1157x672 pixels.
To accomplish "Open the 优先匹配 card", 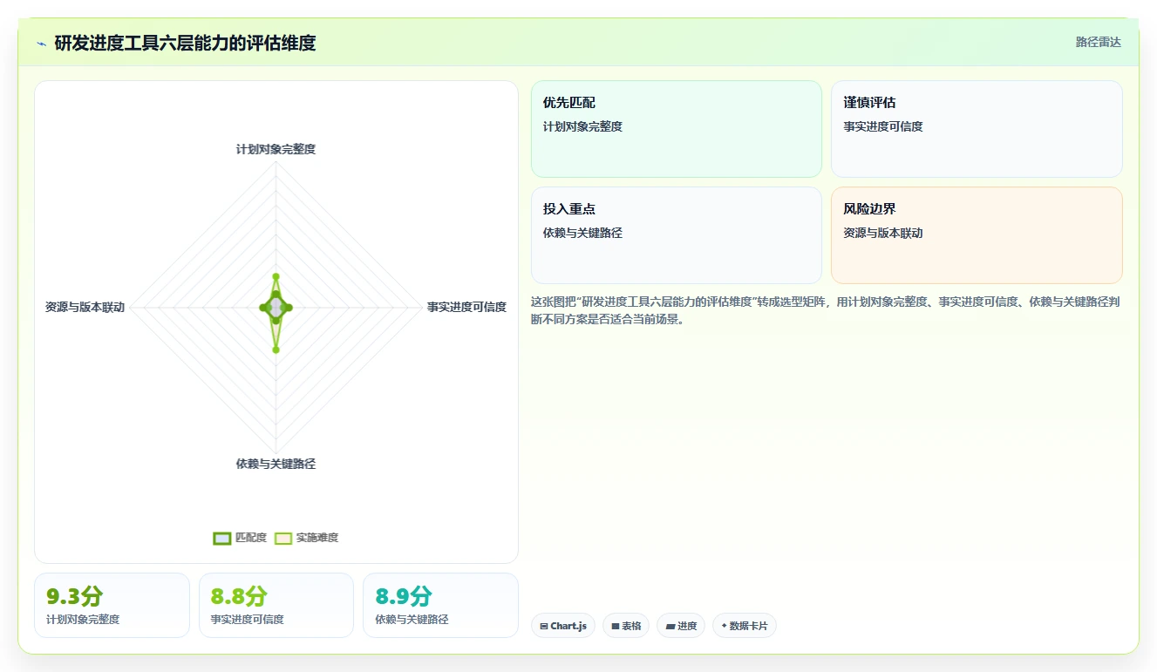I will pos(677,129).
